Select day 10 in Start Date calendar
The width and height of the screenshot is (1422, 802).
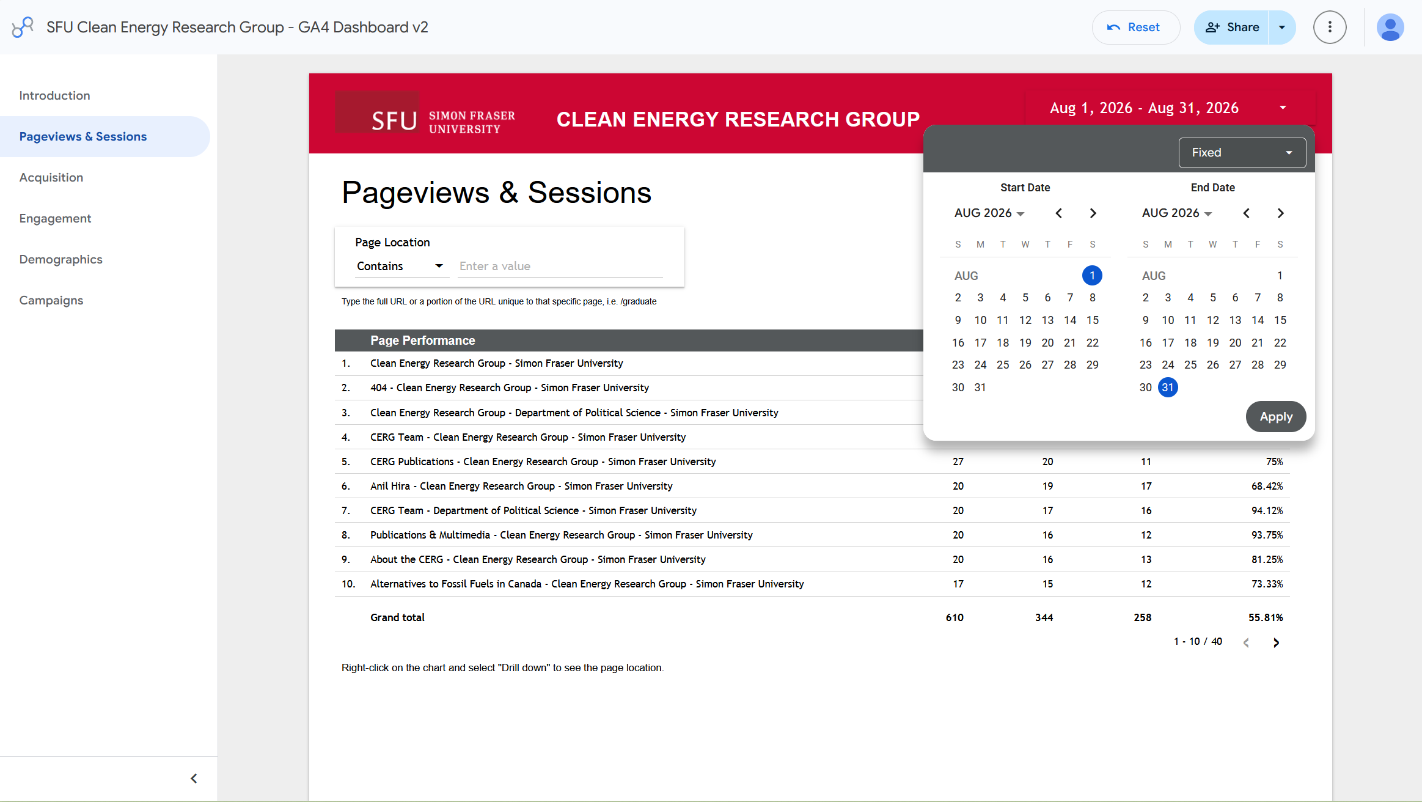click(980, 320)
